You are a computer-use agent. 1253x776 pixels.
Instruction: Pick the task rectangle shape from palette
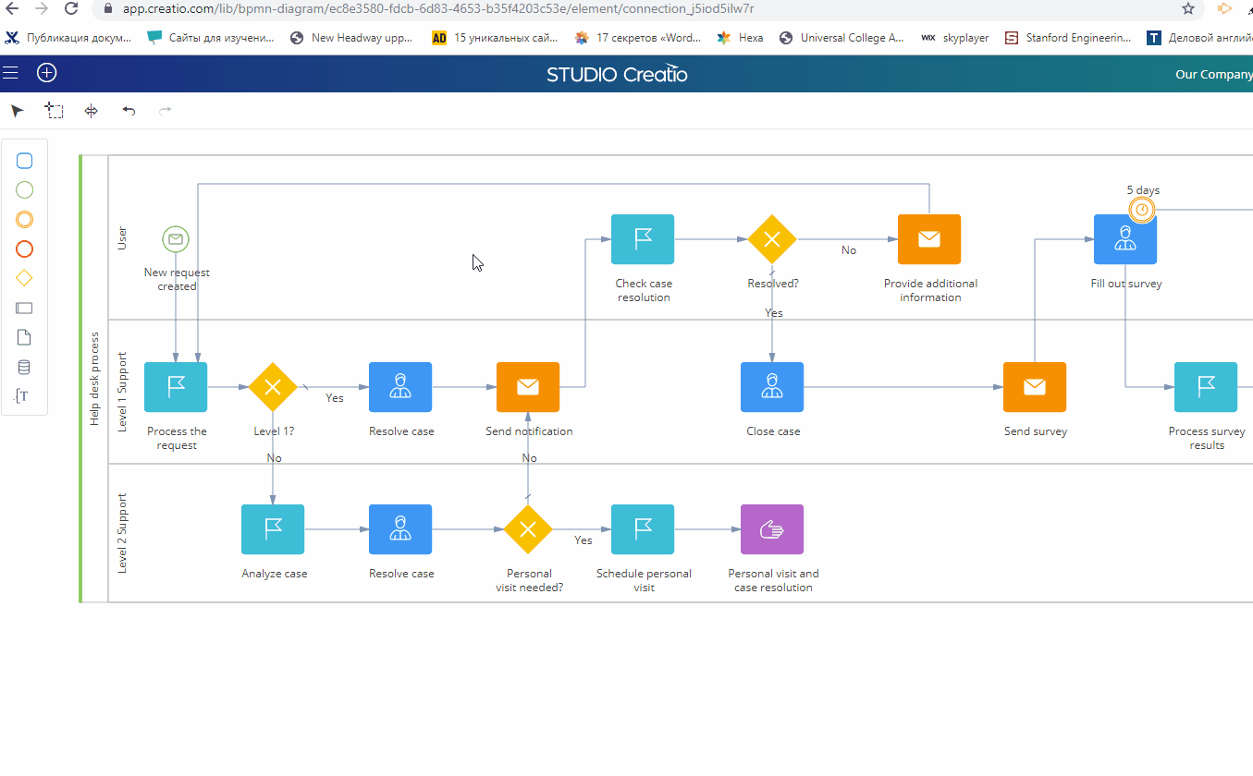tap(25, 161)
